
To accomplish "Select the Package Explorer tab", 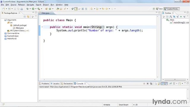I will (11, 13).
